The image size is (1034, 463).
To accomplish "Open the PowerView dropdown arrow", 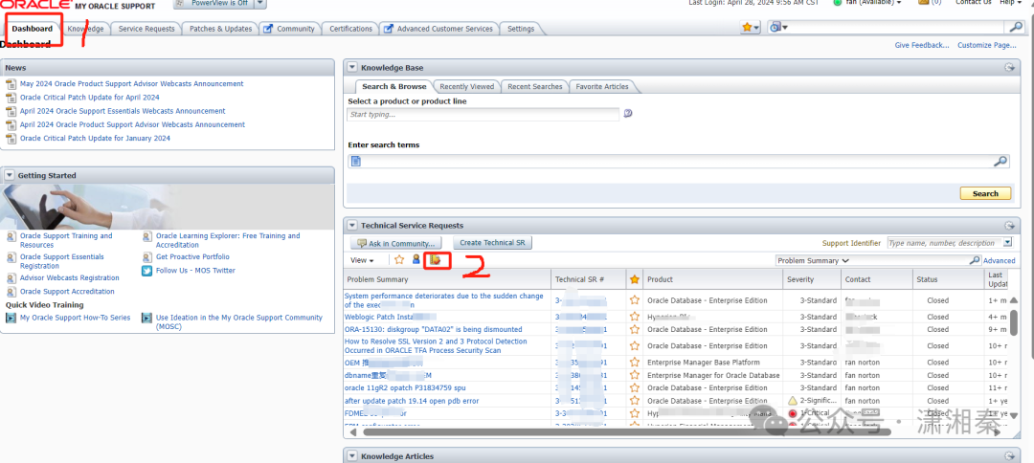I will click(x=259, y=3).
